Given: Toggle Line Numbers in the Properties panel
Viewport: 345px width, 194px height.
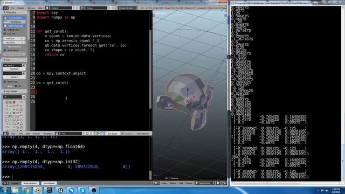Looking at the screenshot, I should click(x=14, y=18).
